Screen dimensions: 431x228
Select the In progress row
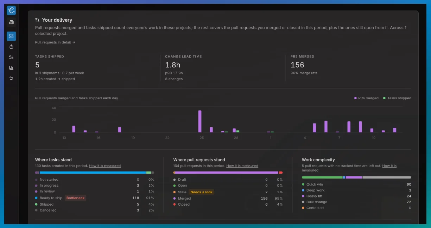click(95, 186)
